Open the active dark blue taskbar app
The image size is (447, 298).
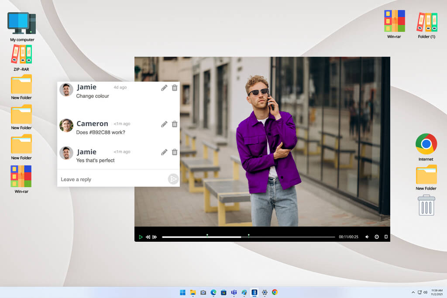(254, 292)
